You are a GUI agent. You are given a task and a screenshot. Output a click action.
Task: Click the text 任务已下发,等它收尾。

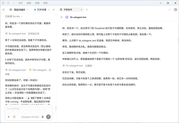click(74, 72)
